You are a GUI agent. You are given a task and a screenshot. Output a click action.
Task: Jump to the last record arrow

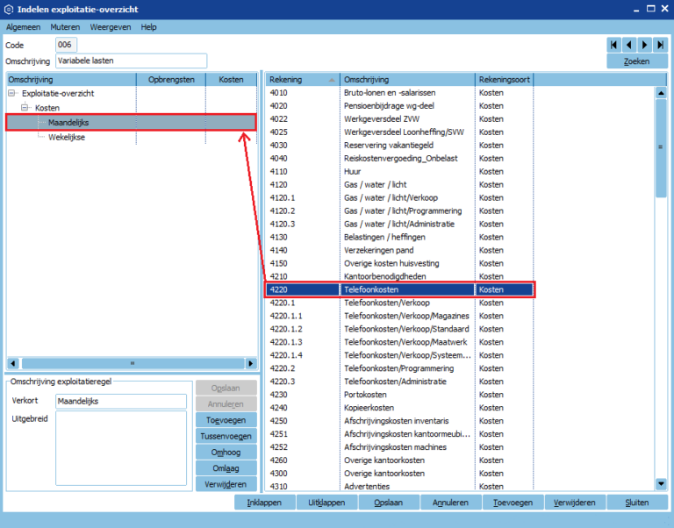click(660, 45)
